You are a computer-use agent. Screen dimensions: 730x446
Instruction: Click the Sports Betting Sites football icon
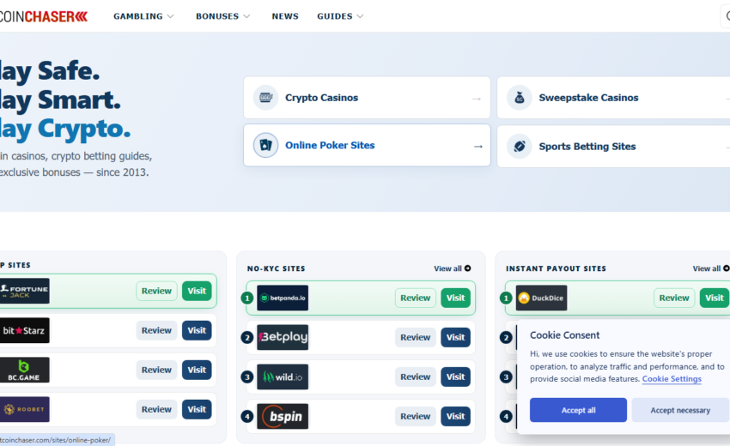click(520, 146)
